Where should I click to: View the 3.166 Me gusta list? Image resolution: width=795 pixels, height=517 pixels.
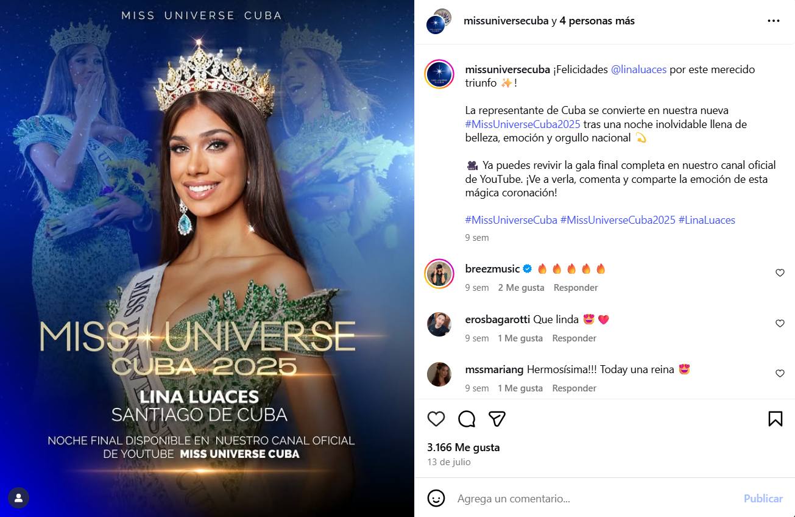464,447
